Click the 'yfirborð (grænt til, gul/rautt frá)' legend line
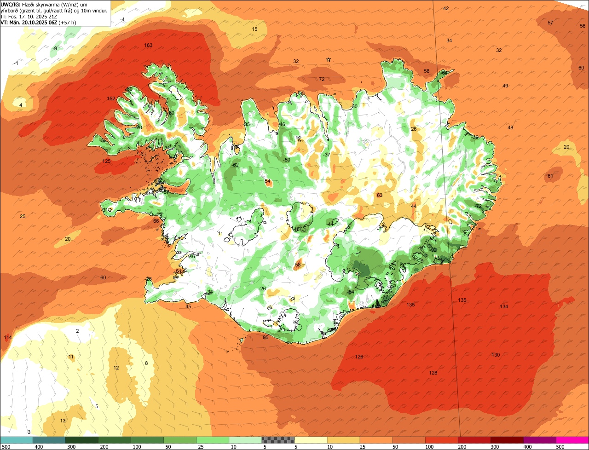This screenshot has height=450, width=589. (54, 11)
